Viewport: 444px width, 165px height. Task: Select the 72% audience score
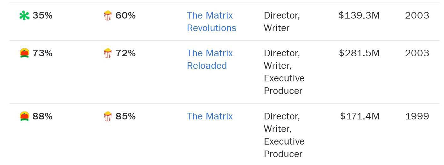coord(126,53)
